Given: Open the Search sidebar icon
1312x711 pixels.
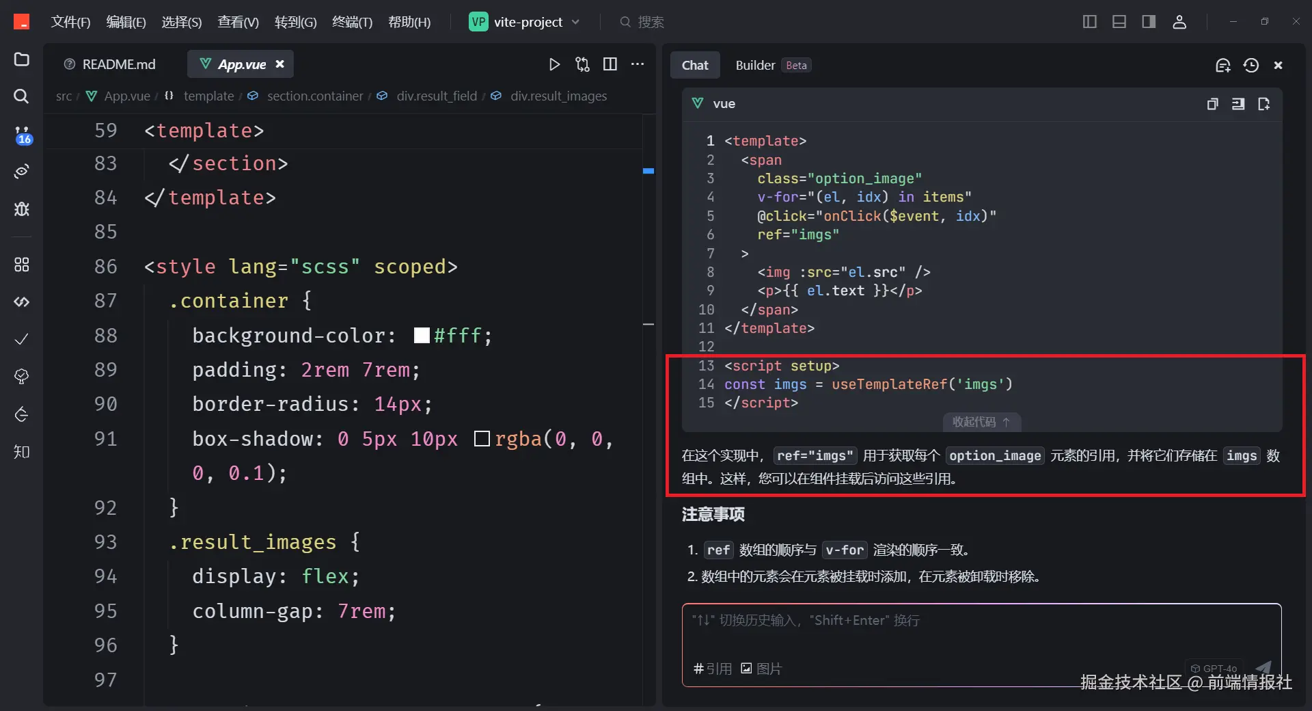Looking at the screenshot, I should pos(22,96).
